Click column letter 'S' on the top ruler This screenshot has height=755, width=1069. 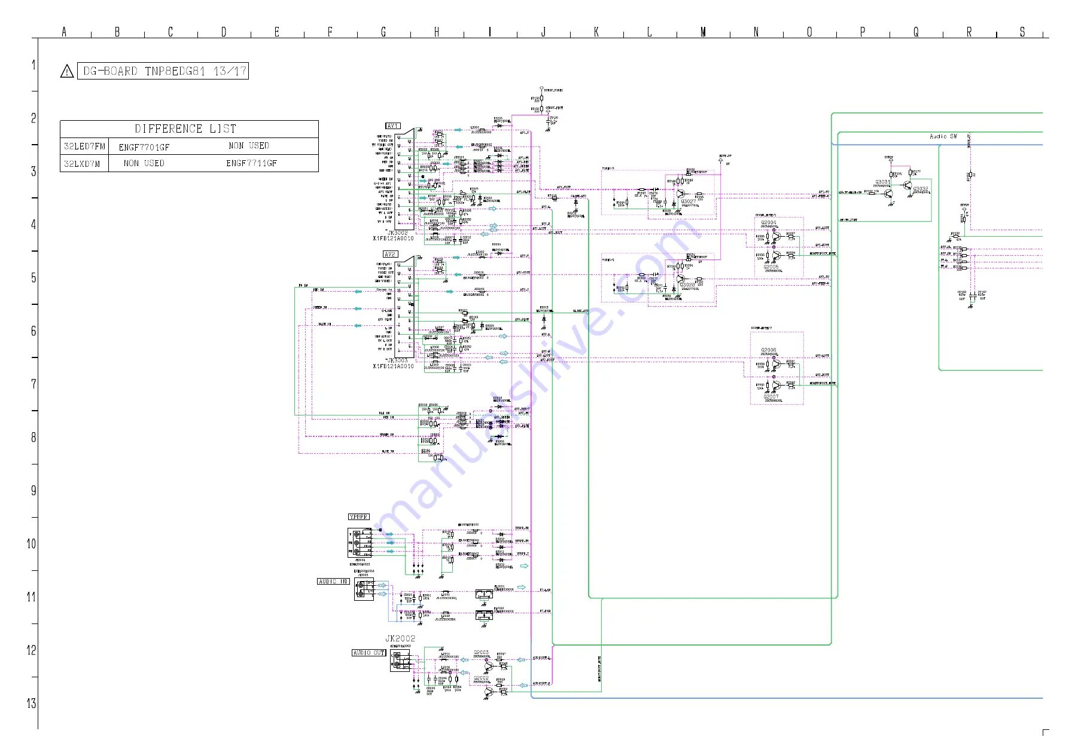pyautogui.click(x=1022, y=32)
